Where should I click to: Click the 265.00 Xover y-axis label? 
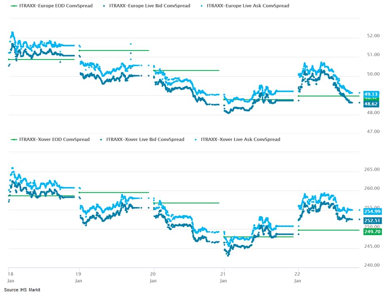(372, 169)
